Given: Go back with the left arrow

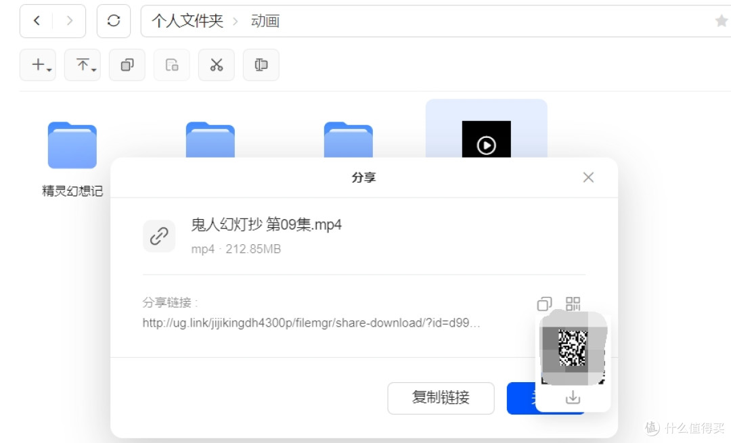Looking at the screenshot, I should pos(37,20).
